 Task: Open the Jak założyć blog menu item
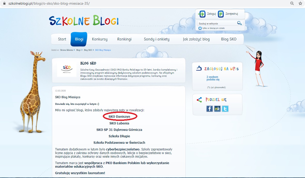(x=196, y=39)
